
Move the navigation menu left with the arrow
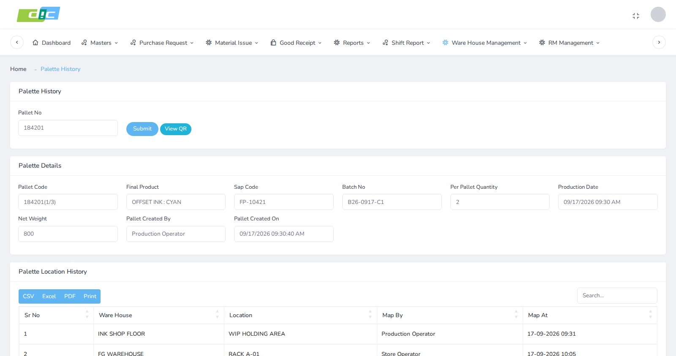coord(17,42)
